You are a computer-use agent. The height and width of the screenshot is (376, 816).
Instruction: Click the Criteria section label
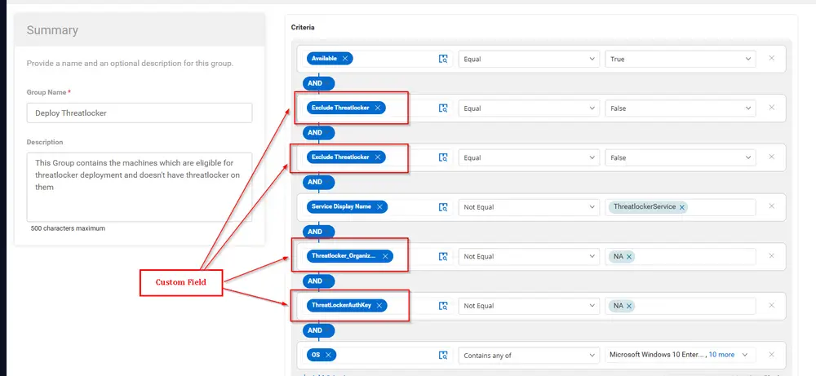(303, 27)
